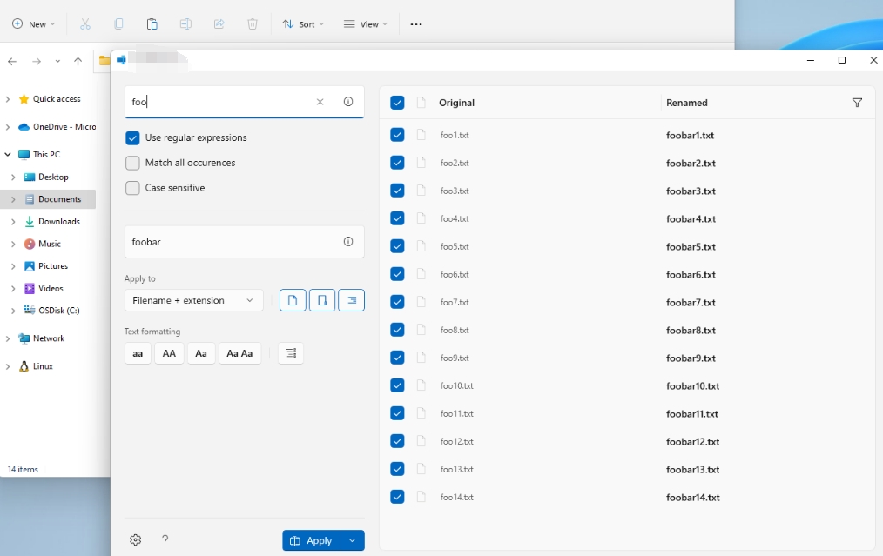
Task: Select Videos in navigation pane
Action: (x=51, y=288)
